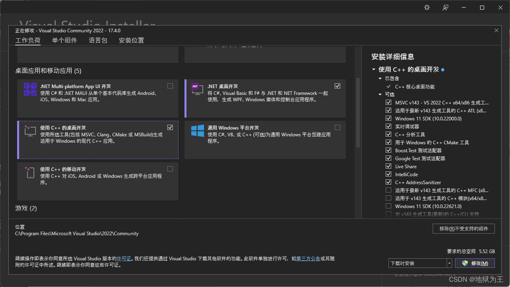Viewport: 510px width, 287px height.
Task: Click the 桌面应用和移动应用 (5) heading
Action: [x=48, y=71]
